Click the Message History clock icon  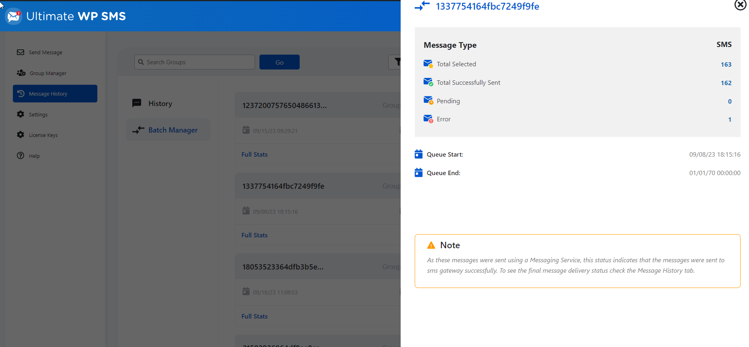pyautogui.click(x=21, y=93)
